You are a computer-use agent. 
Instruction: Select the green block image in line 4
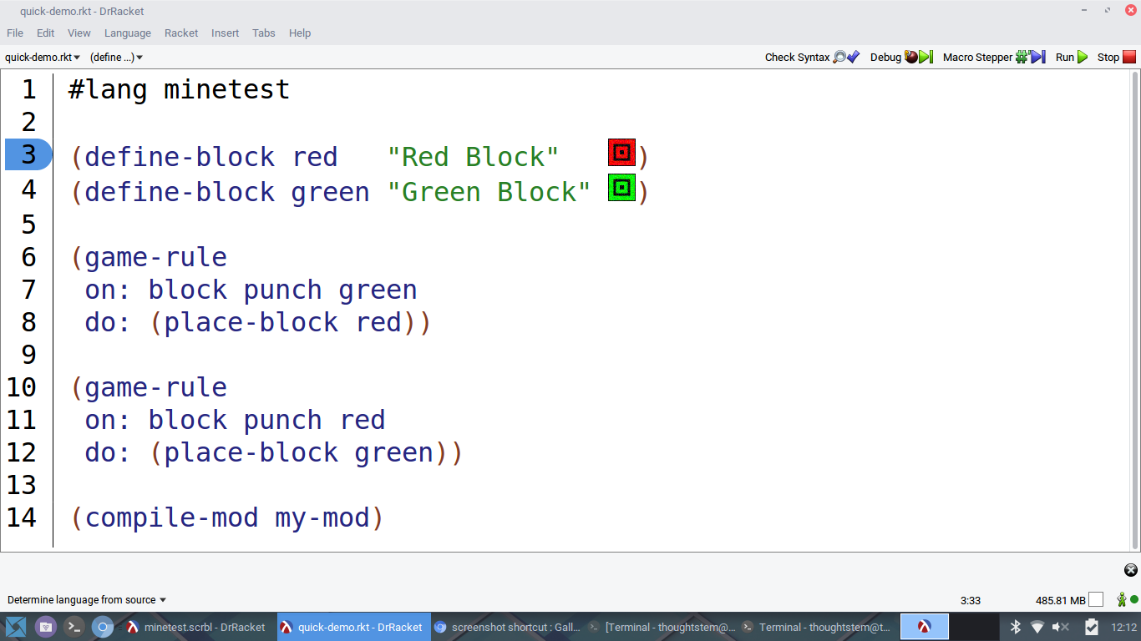point(621,187)
